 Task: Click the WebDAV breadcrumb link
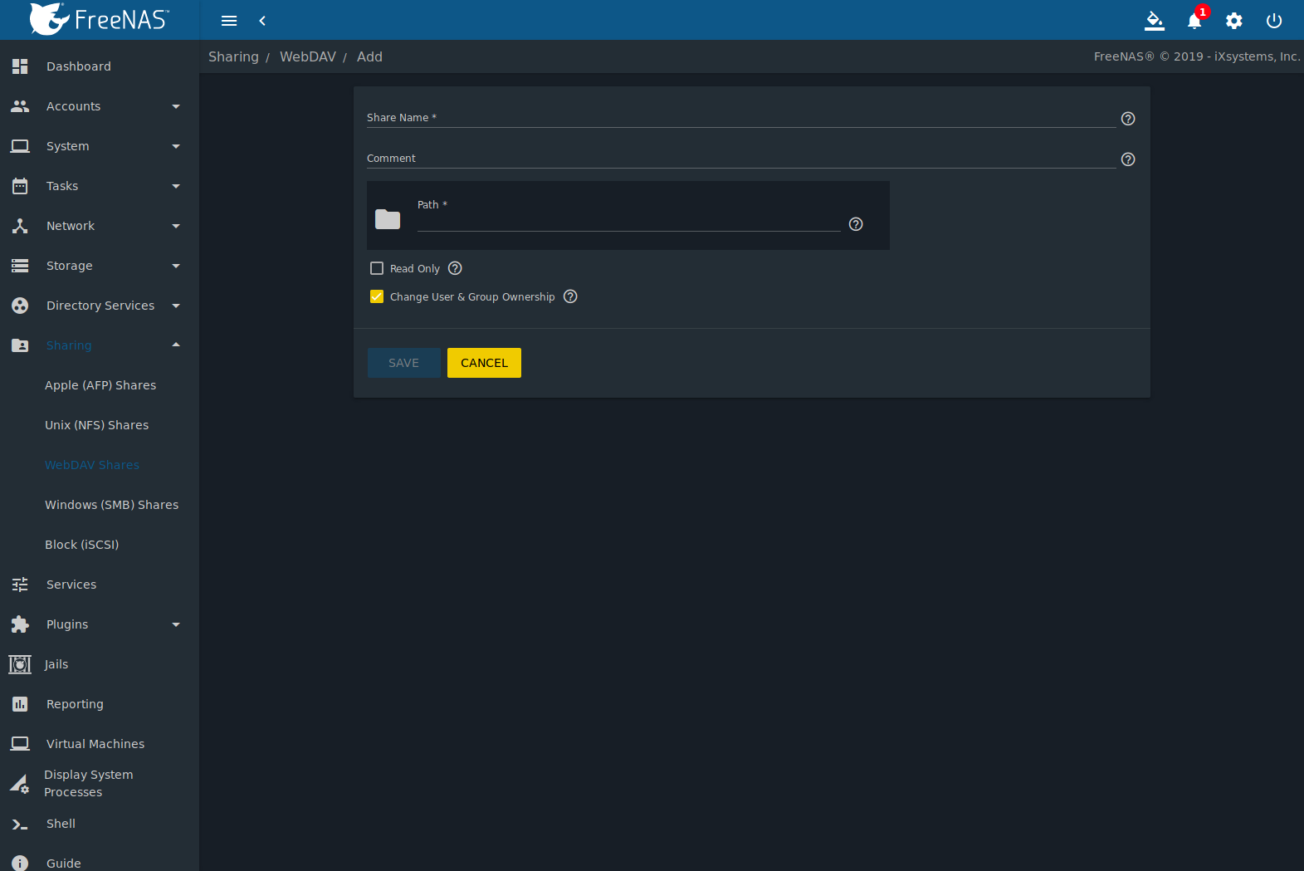pyautogui.click(x=308, y=56)
